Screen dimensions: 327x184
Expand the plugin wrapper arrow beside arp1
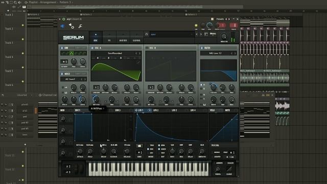click(x=60, y=19)
